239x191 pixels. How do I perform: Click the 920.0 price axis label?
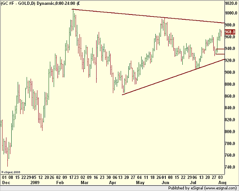pos(230,60)
